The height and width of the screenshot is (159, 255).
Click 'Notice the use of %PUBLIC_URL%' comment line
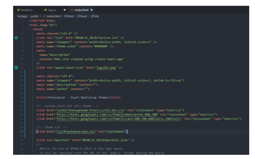[x=82, y=149]
